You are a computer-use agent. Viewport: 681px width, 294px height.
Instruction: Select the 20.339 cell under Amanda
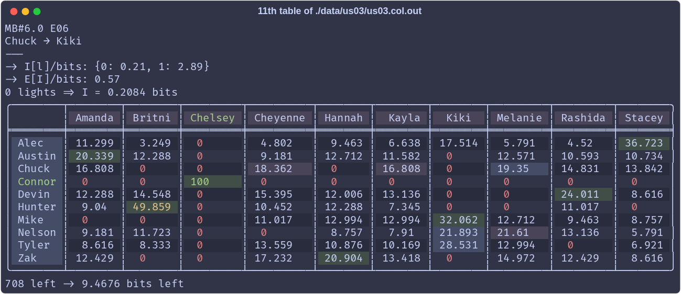[x=94, y=156]
